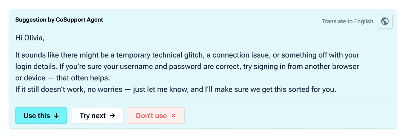
Task: Click the red X in Don't use
Action: [x=173, y=116]
